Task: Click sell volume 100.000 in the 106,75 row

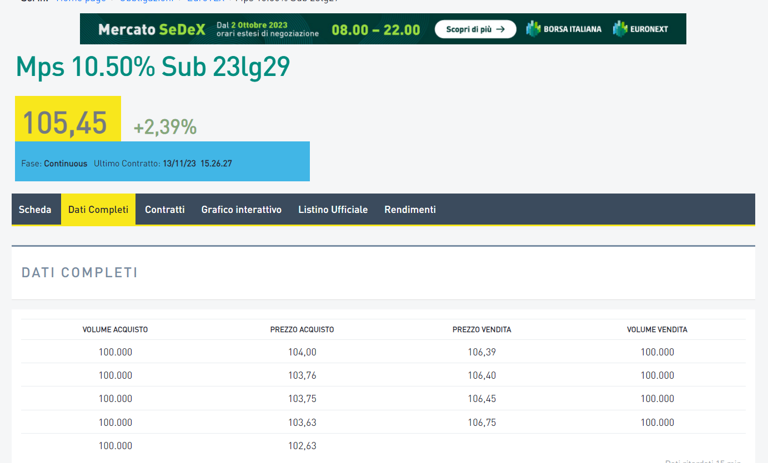Action: (657, 423)
